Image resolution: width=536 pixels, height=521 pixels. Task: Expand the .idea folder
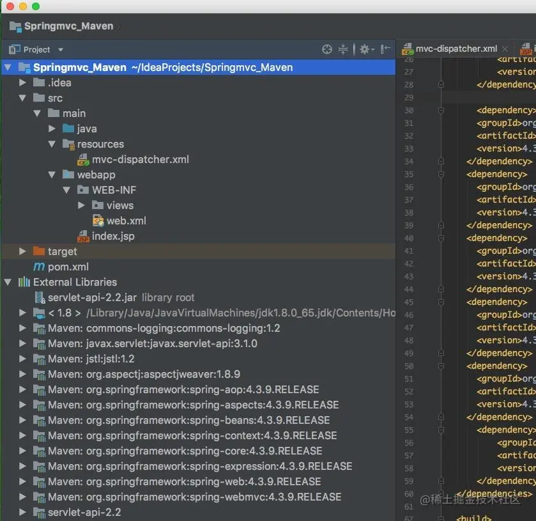point(22,82)
